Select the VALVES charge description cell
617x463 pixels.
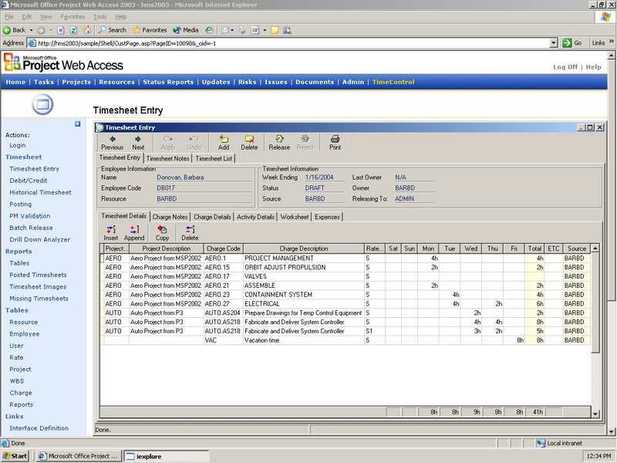click(x=304, y=276)
